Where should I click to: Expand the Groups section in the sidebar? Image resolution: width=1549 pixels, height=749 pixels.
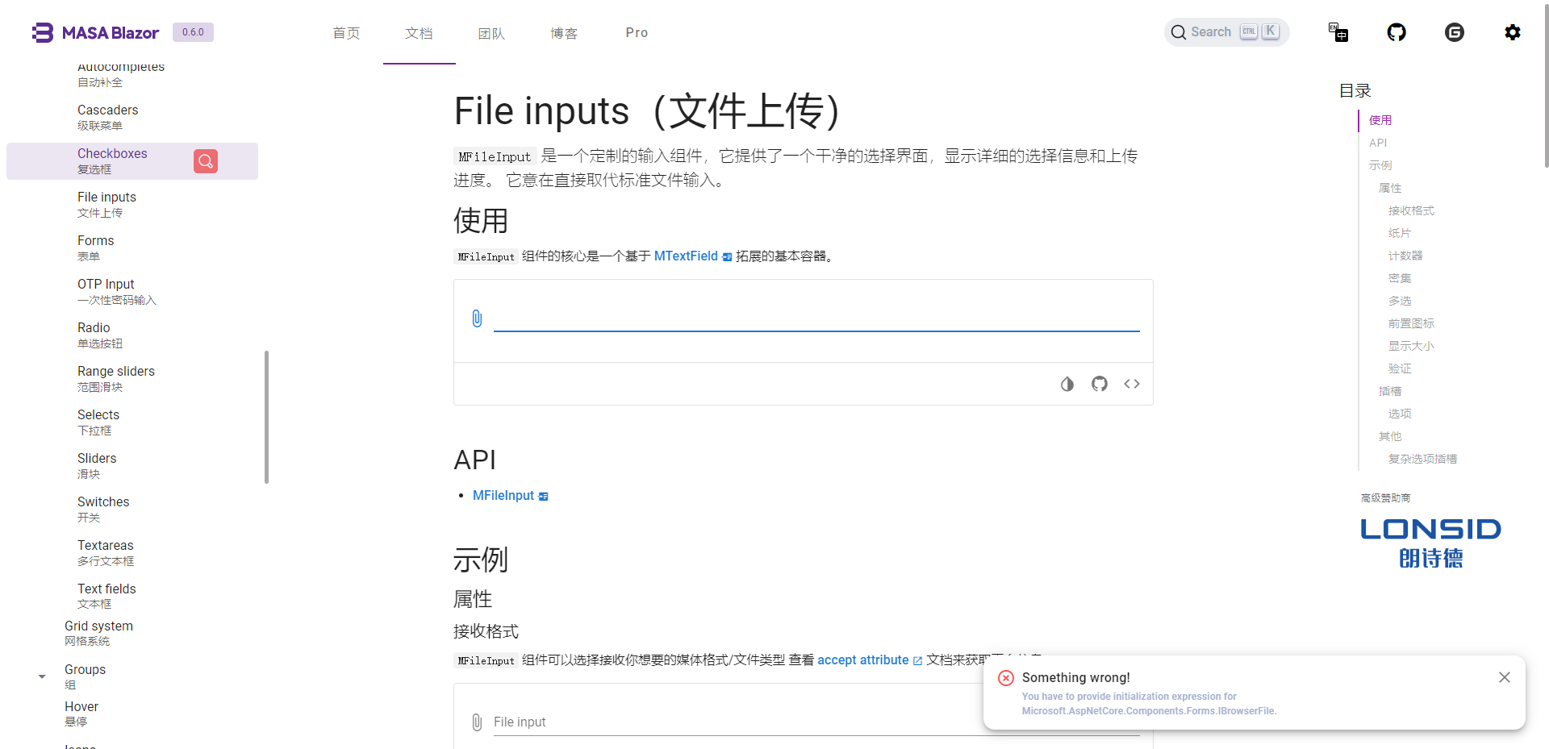coord(41,676)
